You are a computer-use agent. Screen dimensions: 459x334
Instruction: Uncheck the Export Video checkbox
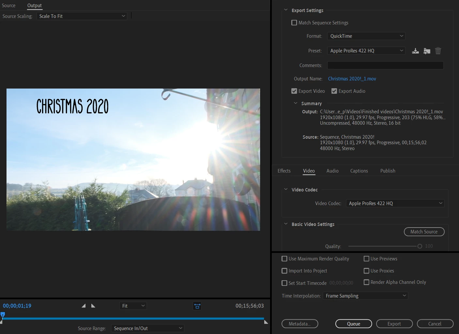(294, 91)
